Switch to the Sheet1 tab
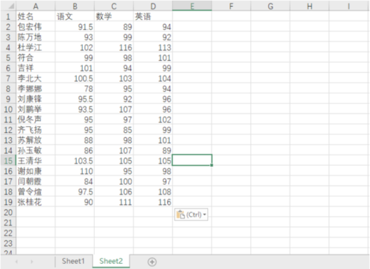Screen dimensions: 370x269 pos(73,261)
